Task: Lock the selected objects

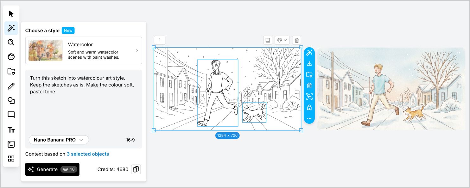Action: (309, 108)
